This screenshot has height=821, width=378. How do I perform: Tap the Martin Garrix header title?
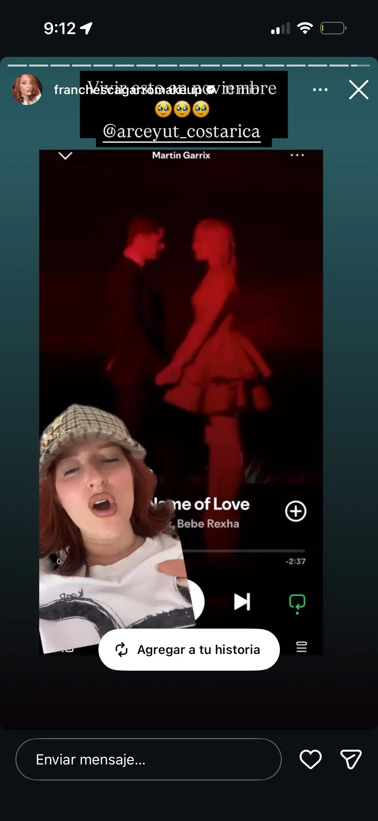point(181,155)
